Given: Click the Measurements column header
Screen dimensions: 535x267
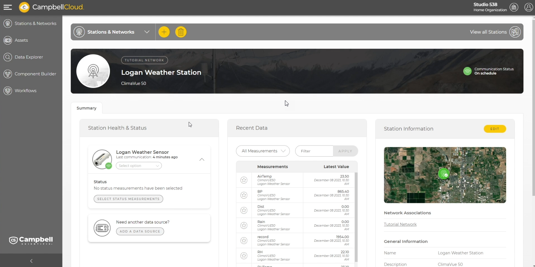Looking at the screenshot, I should pos(272,167).
